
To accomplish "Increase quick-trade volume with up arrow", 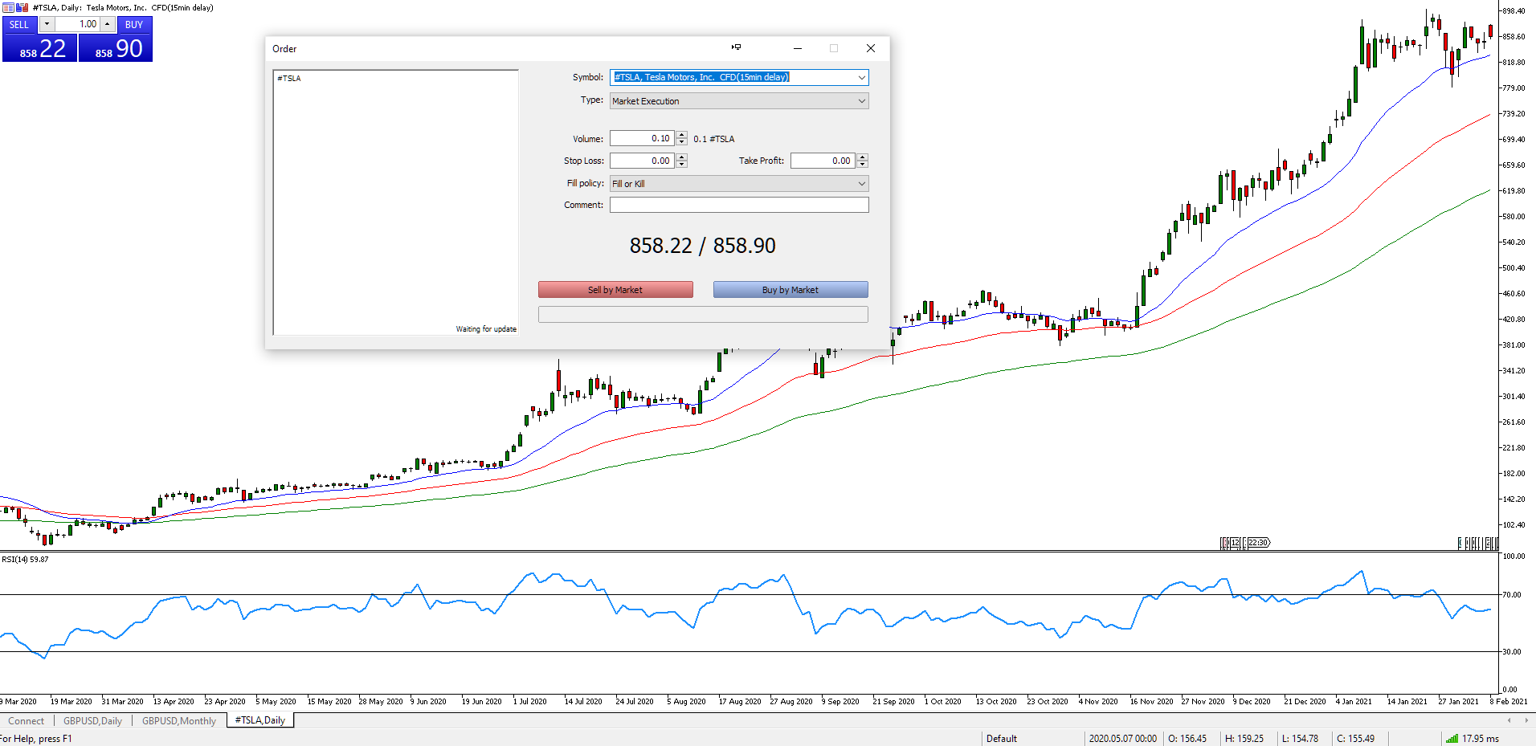I will (x=107, y=24).
